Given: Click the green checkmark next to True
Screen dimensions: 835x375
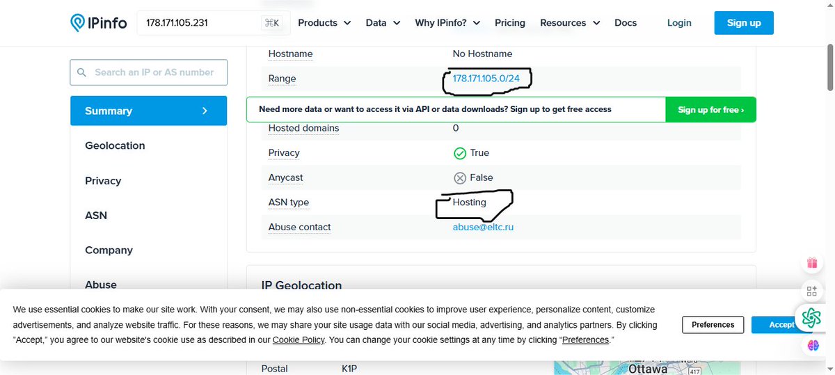Looking at the screenshot, I should tap(460, 153).
